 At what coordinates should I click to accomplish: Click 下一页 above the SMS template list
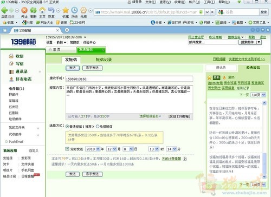point(244,95)
